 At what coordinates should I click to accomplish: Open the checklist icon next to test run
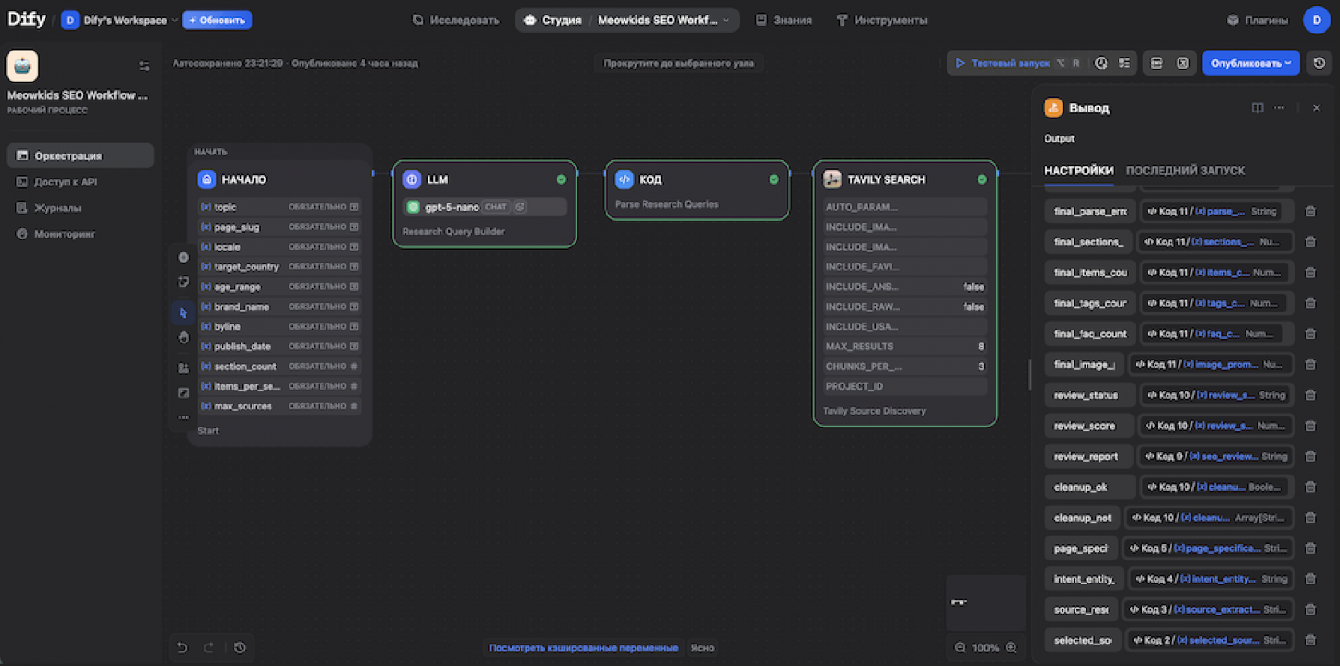(1123, 63)
